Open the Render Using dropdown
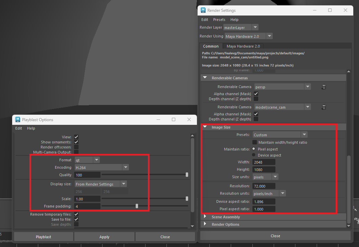 click(x=248, y=36)
